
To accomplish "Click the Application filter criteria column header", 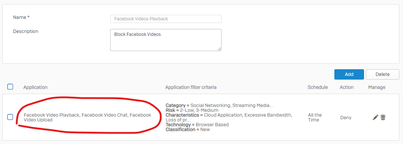I will pyautogui.click(x=191, y=87).
